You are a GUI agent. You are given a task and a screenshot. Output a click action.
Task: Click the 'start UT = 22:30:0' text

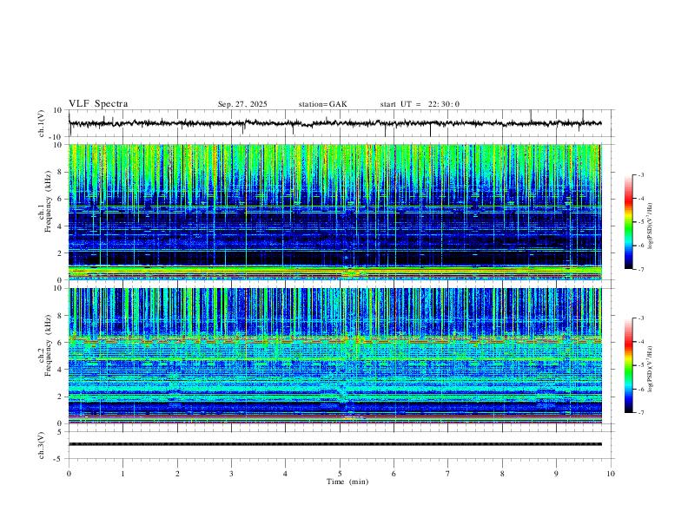[x=420, y=104]
